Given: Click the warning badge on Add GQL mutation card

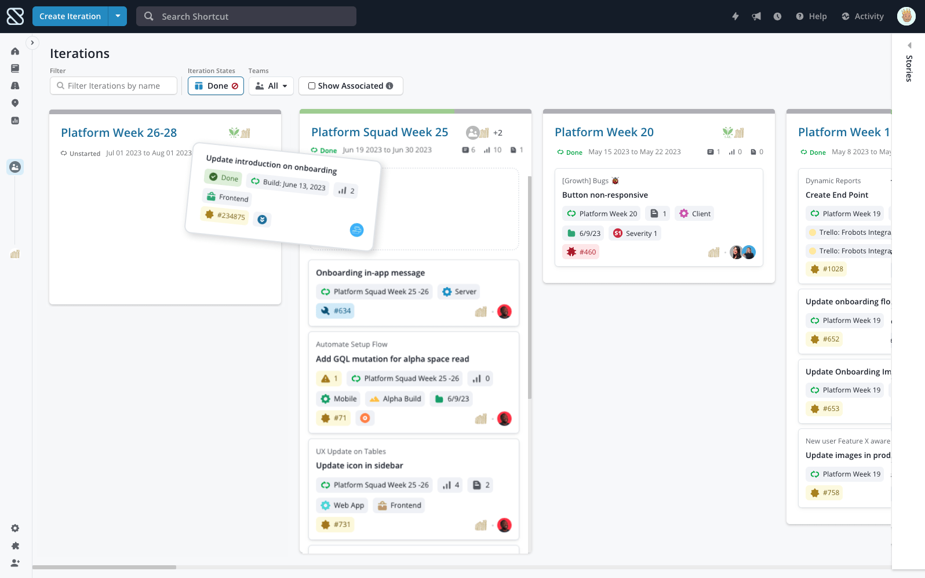Looking at the screenshot, I should [x=329, y=379].
